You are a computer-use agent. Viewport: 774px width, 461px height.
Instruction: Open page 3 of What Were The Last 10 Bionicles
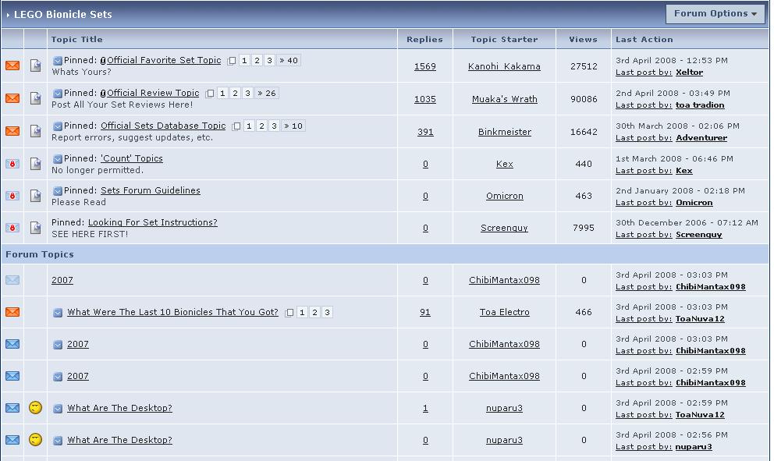coord(327,312)
